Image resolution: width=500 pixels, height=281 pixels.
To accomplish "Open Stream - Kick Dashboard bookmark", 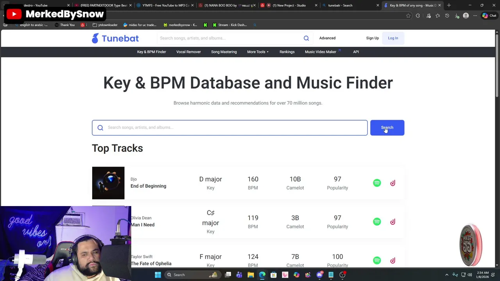I will click(x=230, y=25).
